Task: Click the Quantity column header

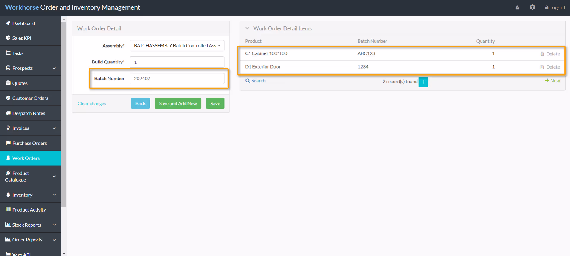Action: [486, 41]
